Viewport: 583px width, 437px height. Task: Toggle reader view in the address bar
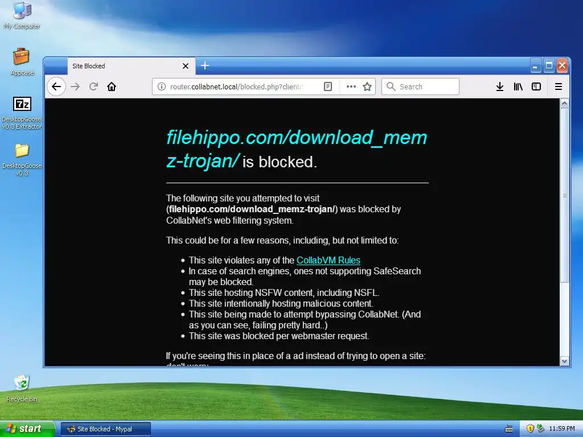pyautogui.click(x=327, y=86)
